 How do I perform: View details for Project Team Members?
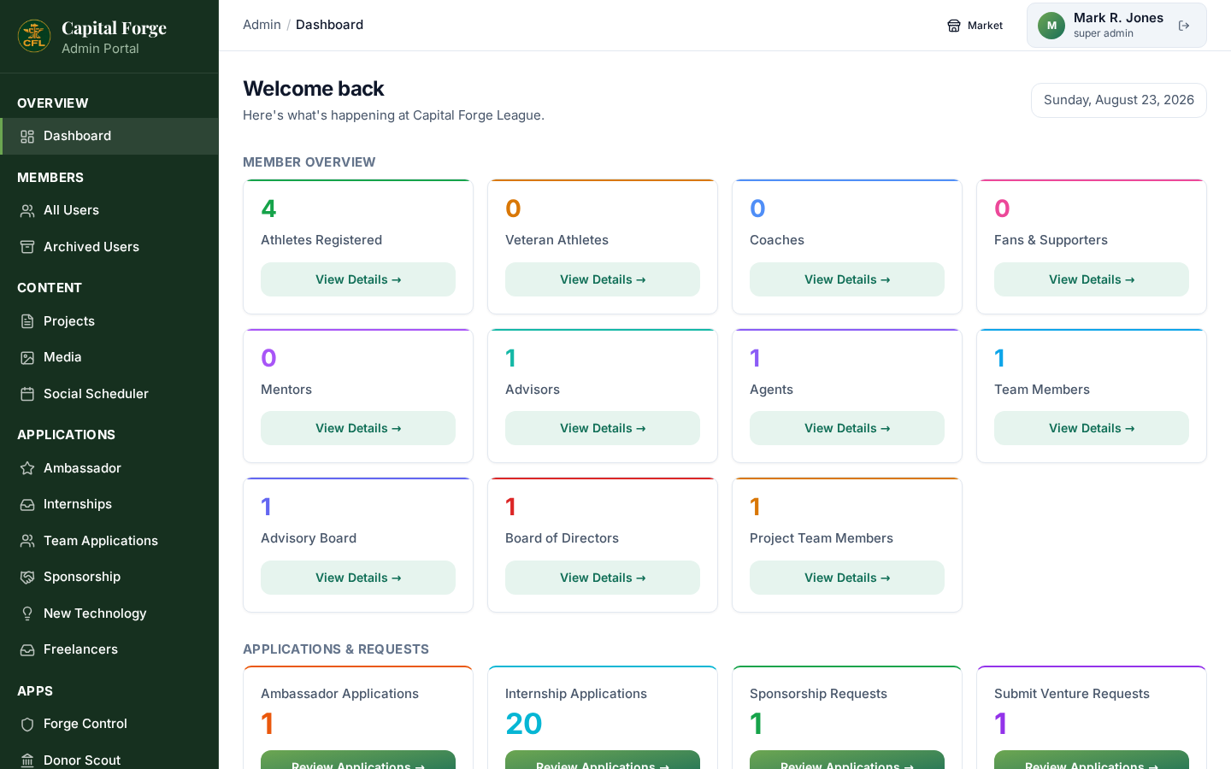click(847, 578)
